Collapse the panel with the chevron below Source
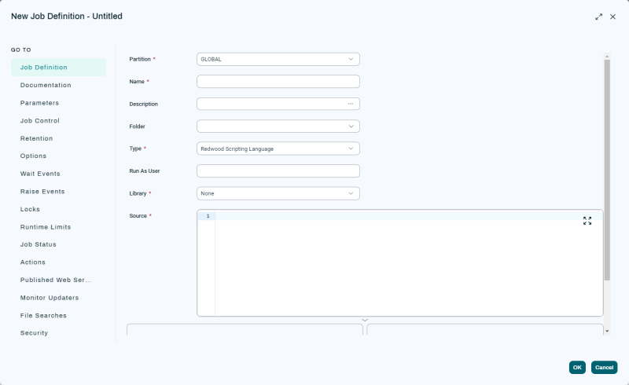This screenshot has width=629, height=385. [365, 320]
